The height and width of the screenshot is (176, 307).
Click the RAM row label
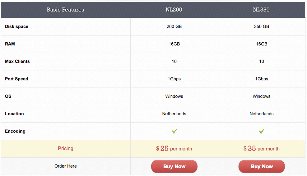coord(10,44)
